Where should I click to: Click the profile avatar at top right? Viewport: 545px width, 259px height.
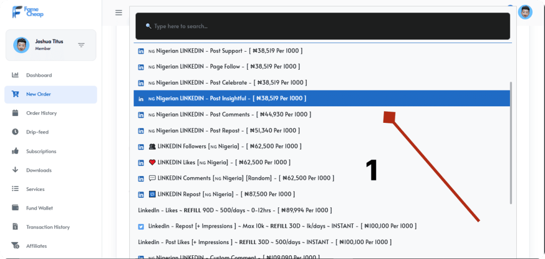click(525, 12)
